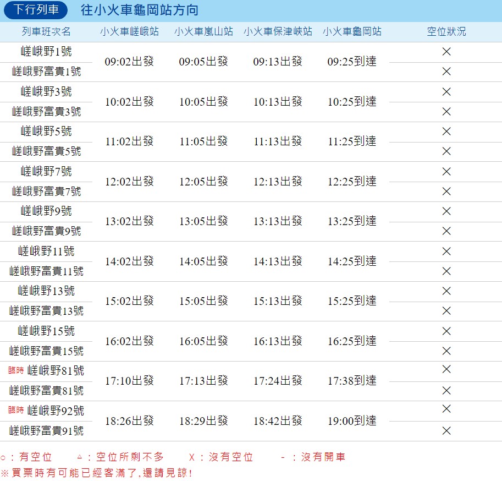Click the sold-out X for 嵯峨野3號
Viewport: 502px width, 481px height.
pyautogui.click(x=446, y=92)
